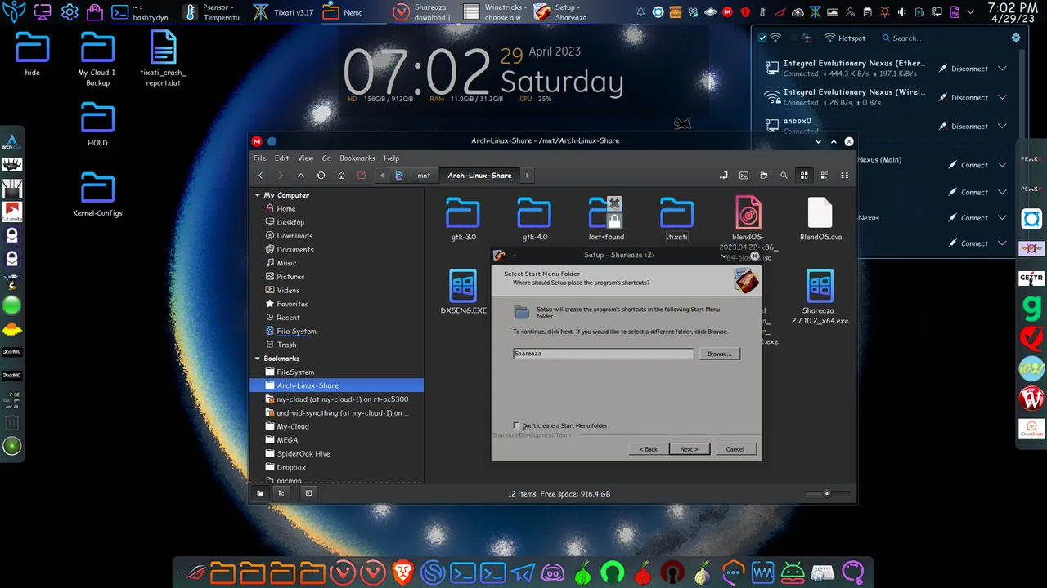The image size is (1047, 588).
Task: Expand Ethernet Nexus connection details
Action: pyautogui.click(x=1002, y=69)
